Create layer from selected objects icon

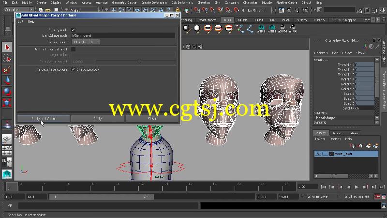[375, 146]
